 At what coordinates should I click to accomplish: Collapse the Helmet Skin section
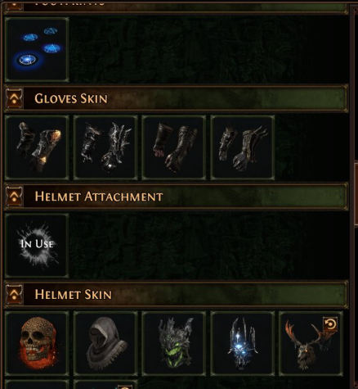coord(14,294)
